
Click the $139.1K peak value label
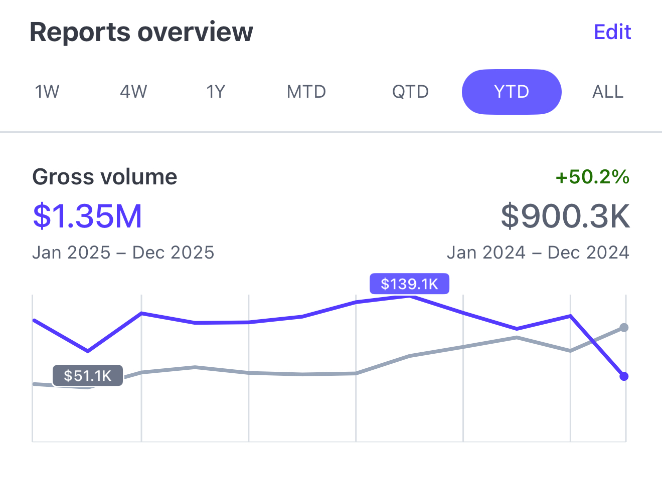(x=409, y=284)
